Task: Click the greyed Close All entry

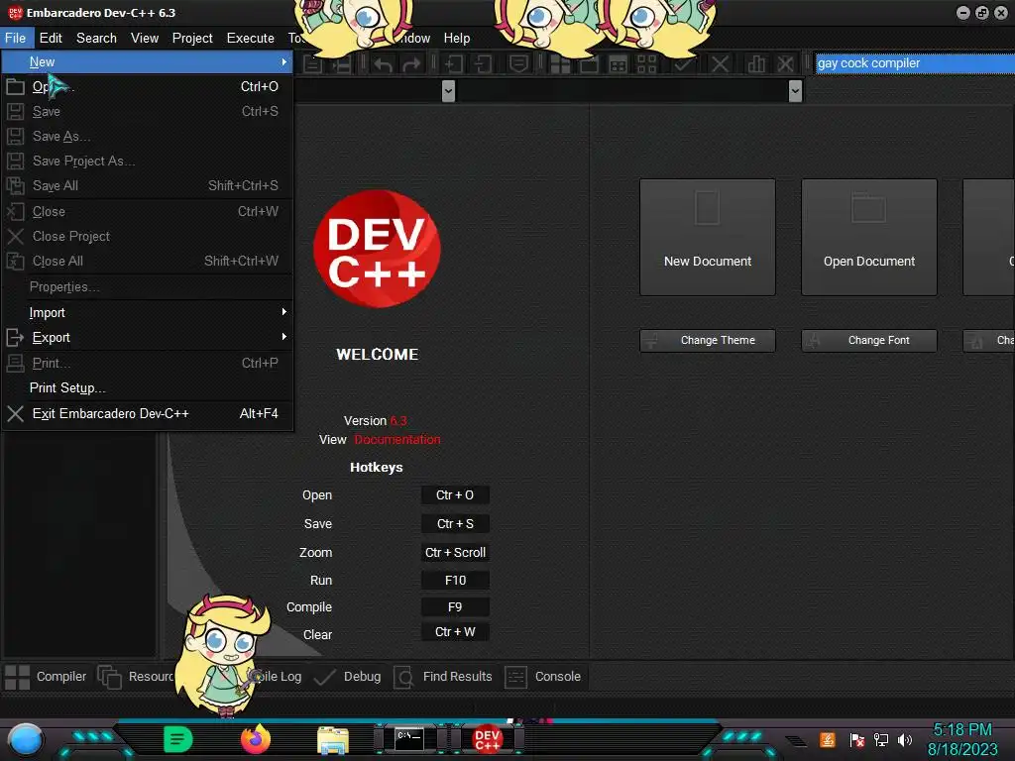Action: (x=148, y=261)
